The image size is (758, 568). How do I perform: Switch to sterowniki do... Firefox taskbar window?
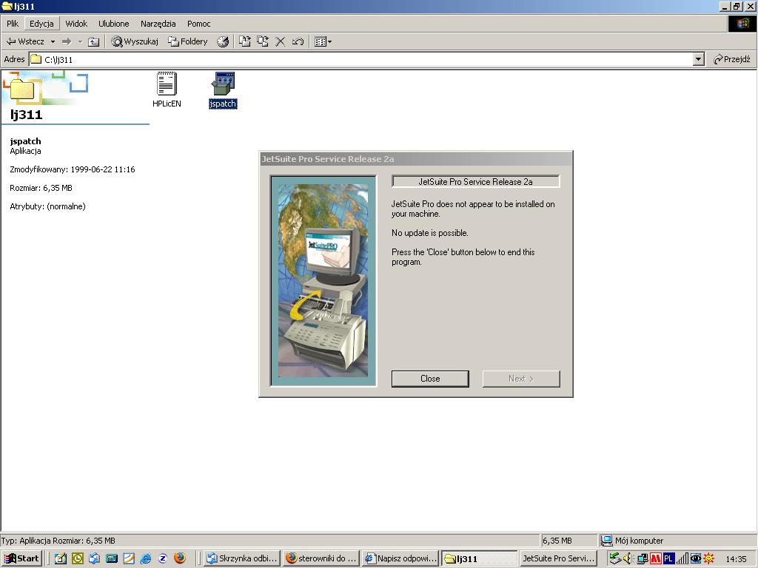321,558
